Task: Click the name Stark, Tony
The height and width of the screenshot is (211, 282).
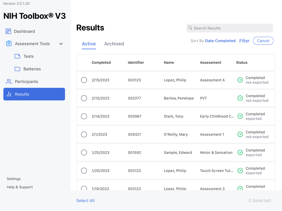Action: click(173, 116)
